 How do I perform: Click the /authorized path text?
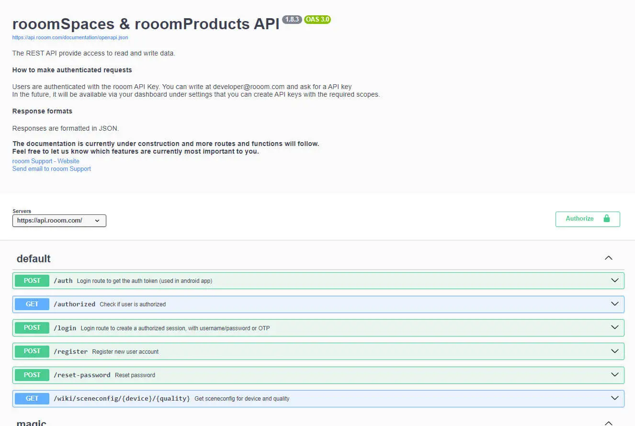pos(75,304)
